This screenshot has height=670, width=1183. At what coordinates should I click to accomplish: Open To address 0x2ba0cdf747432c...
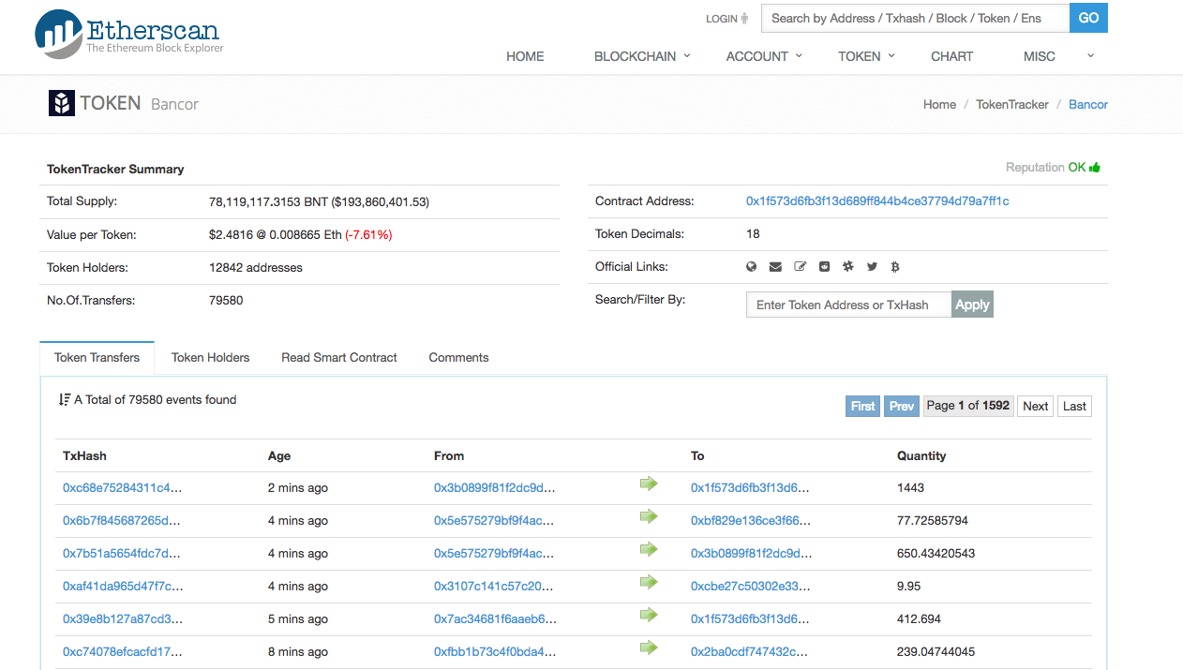(x=750, y=652)
